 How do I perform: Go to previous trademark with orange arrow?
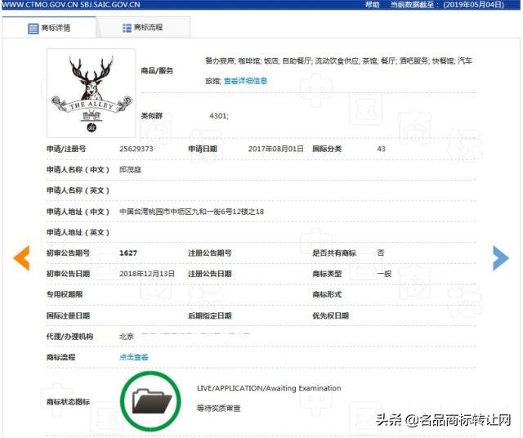click(22, 258)
